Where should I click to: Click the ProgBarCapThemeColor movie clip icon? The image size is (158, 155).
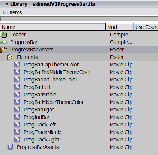coord(17,65)
